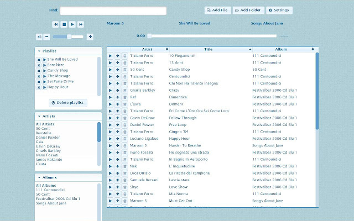Open Settings
Screen dimensions: 354x221
coord(279,10)
